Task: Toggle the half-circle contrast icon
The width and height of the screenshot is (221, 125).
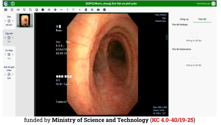Action: click(x=55, y=9)
